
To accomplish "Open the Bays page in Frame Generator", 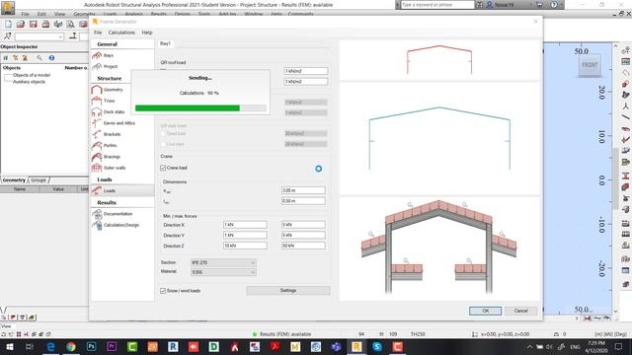I will [x=108, y=55].
